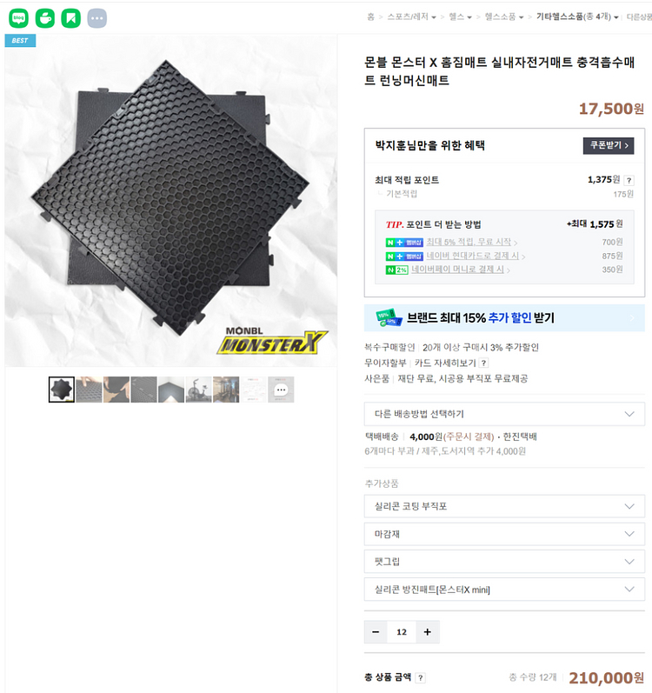Open 다른 배송방법 선택하기 dropdown
This screenshot has height=693, width=652.
click(504, 414)
